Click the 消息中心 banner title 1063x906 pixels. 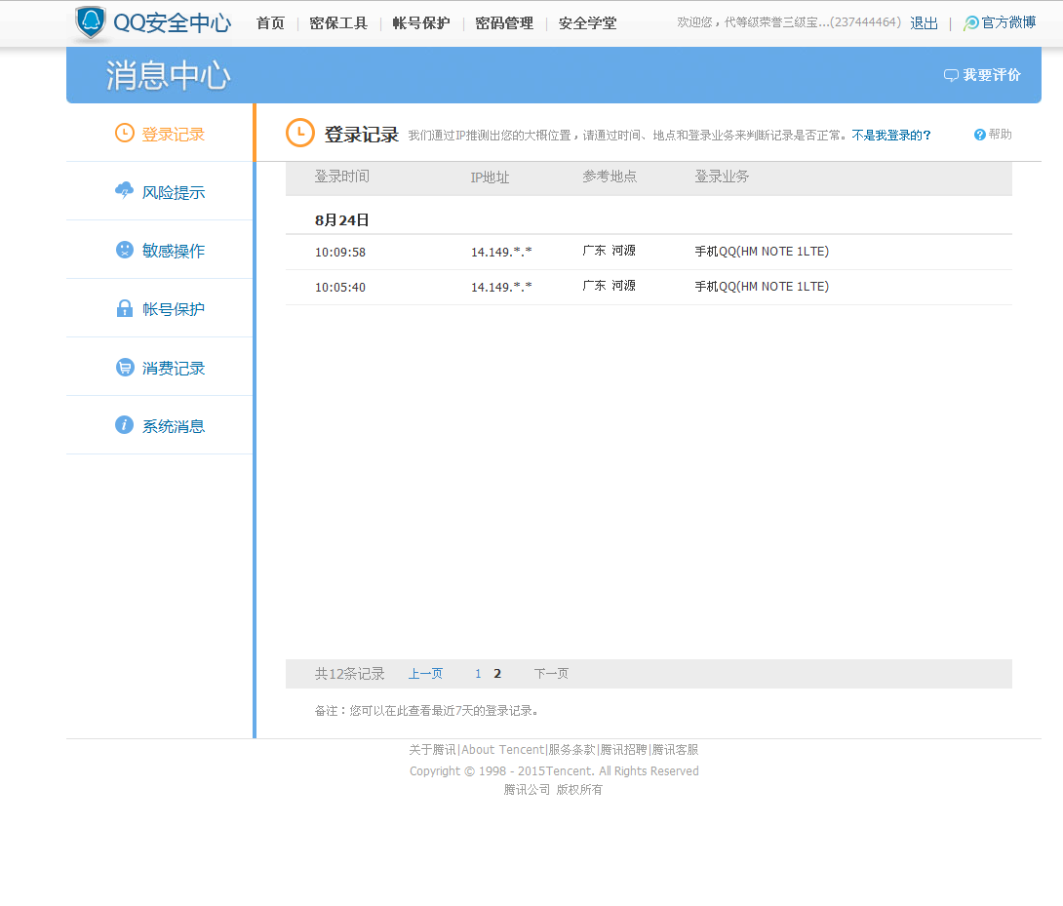(x=168, y=75)
